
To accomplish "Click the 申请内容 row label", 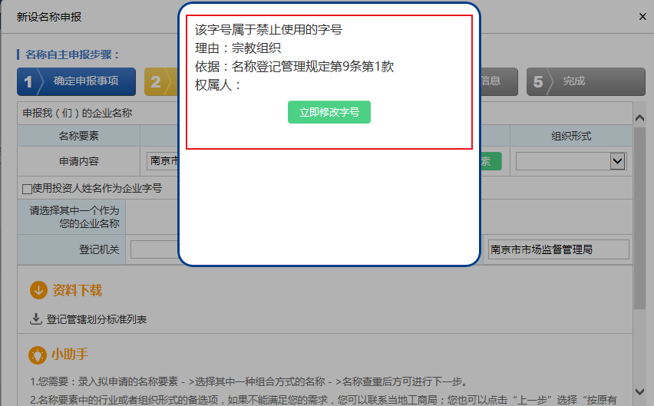I will tap(78, 161).
